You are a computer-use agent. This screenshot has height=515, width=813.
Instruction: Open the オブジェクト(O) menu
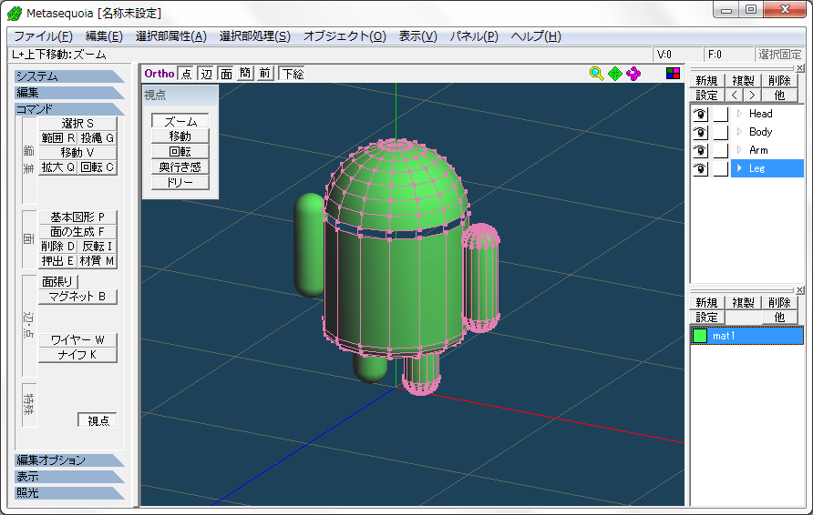345,36
